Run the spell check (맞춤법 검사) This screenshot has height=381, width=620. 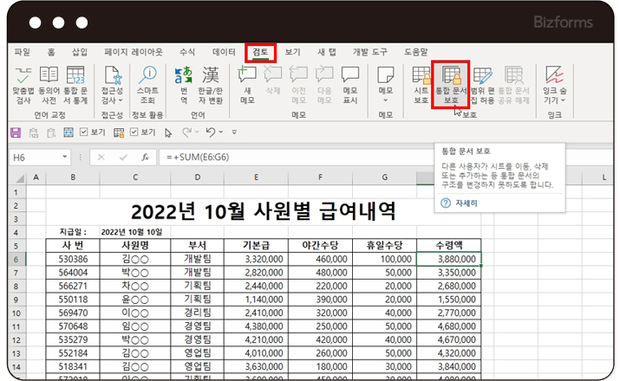point(23,84)
